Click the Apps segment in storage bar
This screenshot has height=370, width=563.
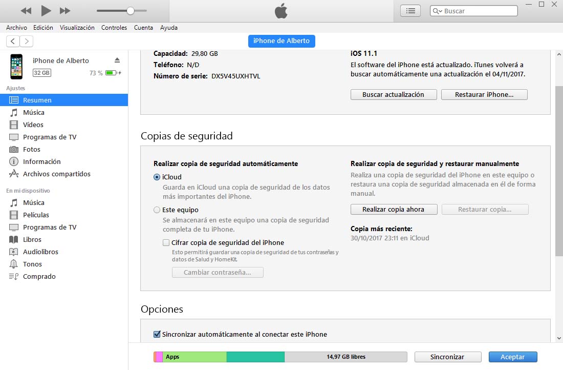[194, 357]
